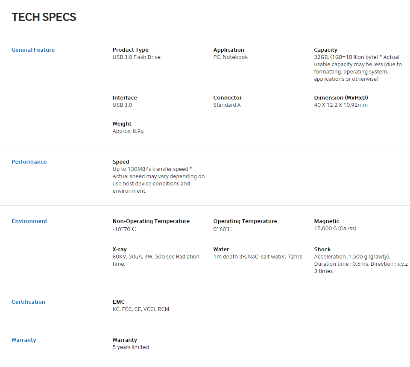Click the Non-Operating Temperature label
This screenshot has width=410, height=367.
[x=151, y=221]
